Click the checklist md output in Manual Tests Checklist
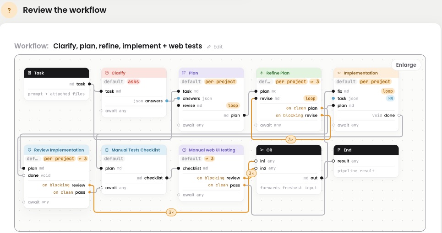Screen dimensions: 442x233 pyautogui.click(x=150, y=178)
